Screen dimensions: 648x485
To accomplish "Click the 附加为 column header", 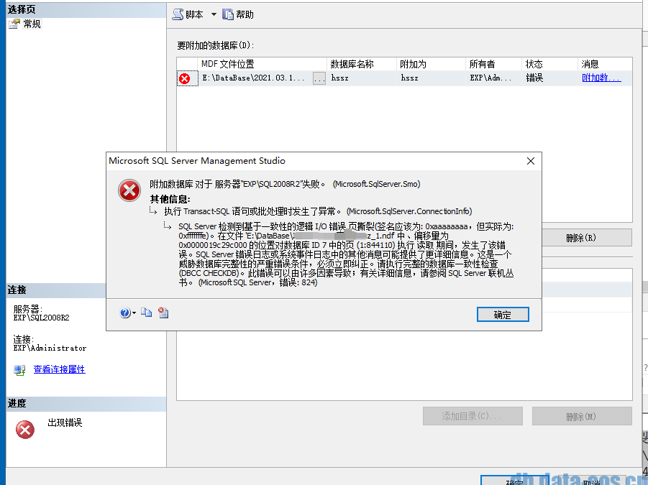I will point(431,64).
